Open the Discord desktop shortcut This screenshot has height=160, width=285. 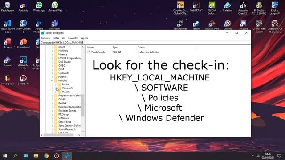[243, 25]
